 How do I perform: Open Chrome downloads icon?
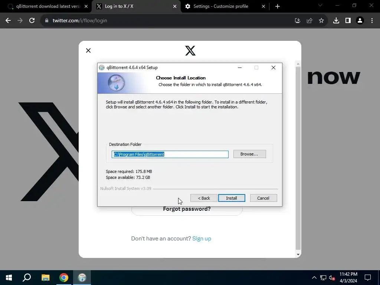pos(336,21)
